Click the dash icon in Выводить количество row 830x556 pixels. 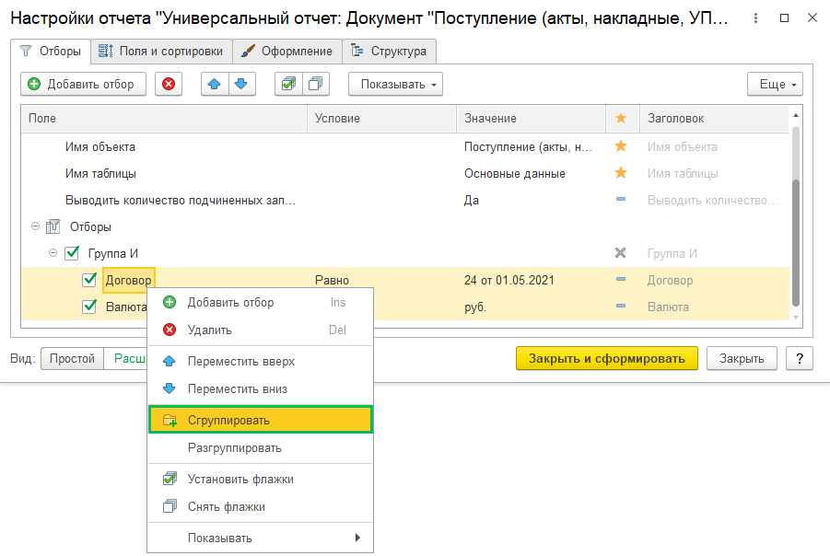click(620, 200)
